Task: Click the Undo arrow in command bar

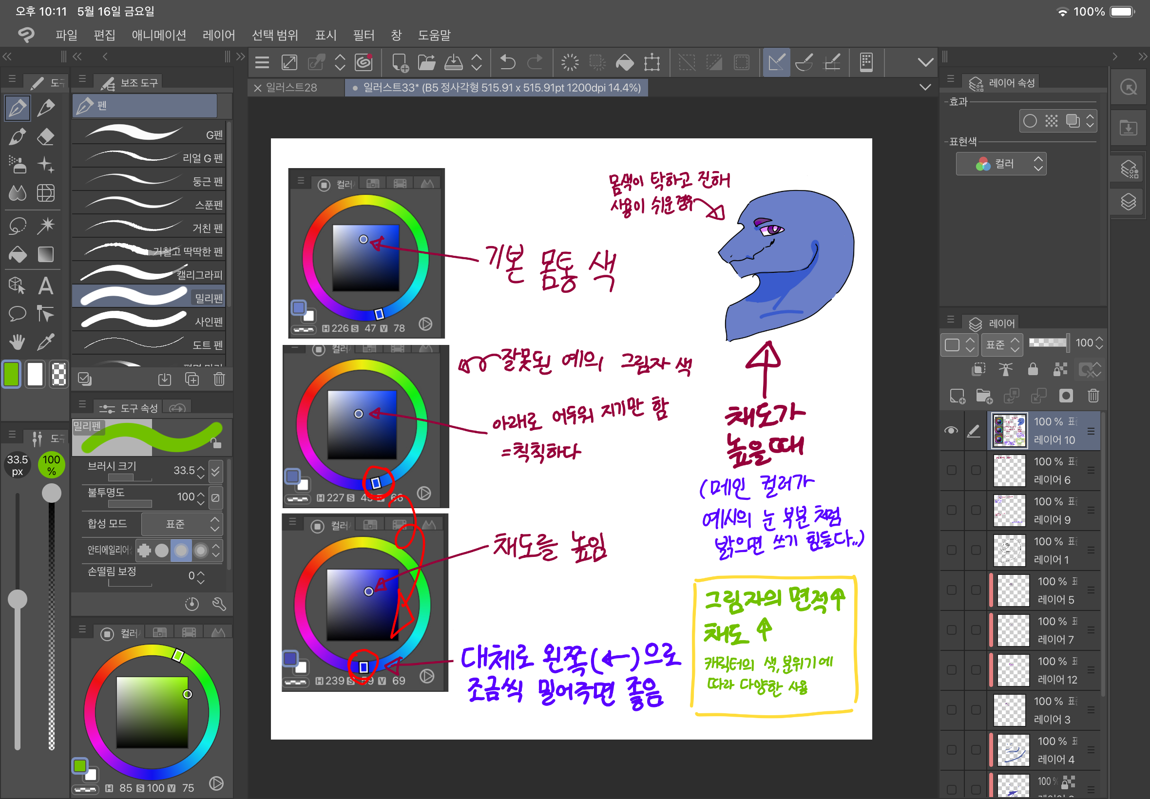Action: tap(507, 62)
